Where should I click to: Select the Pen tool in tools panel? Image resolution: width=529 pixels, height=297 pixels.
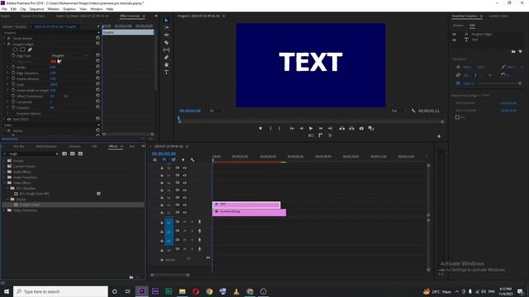pos(166,57)
